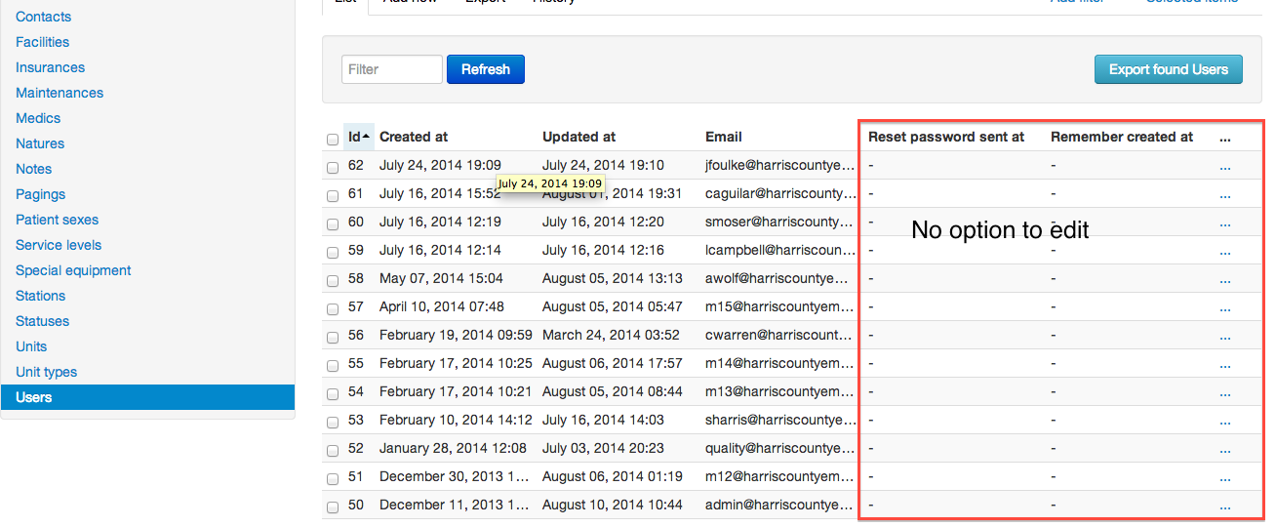Click email jfoulke@harriscountye... in row 62
1276x527 pixels.
pyautogui.click(x=779, y=165)
